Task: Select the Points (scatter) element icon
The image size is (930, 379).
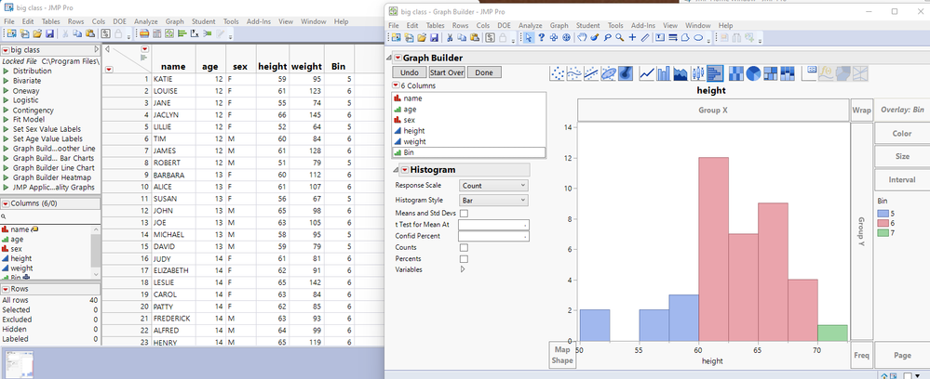Action: point(558,73)
